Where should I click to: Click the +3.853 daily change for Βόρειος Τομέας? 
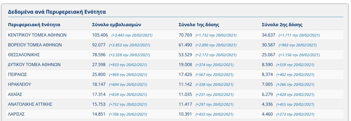(129, 45)
